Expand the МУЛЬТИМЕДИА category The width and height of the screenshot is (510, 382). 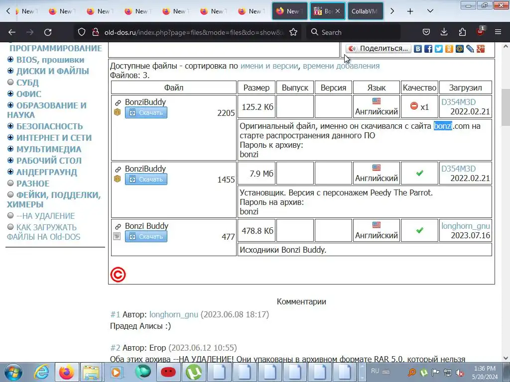(x=10, y=149)
